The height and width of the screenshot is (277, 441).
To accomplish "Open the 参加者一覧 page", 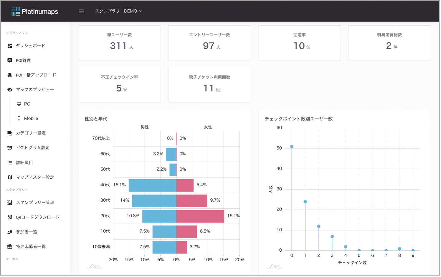I will pyautogui.click(x=27, y=232).
